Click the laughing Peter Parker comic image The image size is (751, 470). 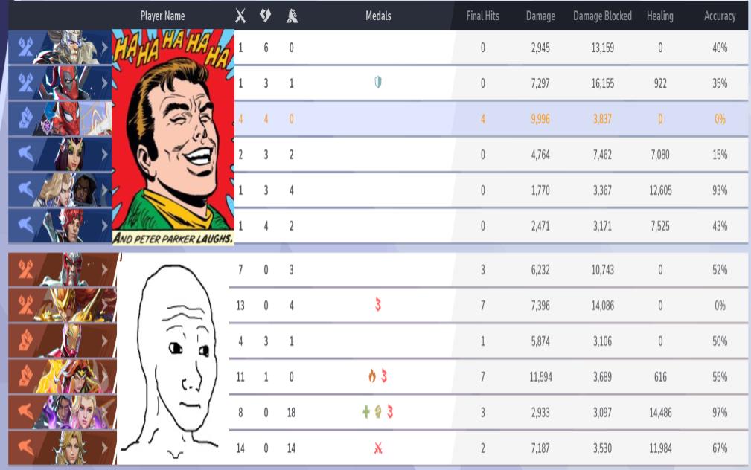(x=173, y=138)
